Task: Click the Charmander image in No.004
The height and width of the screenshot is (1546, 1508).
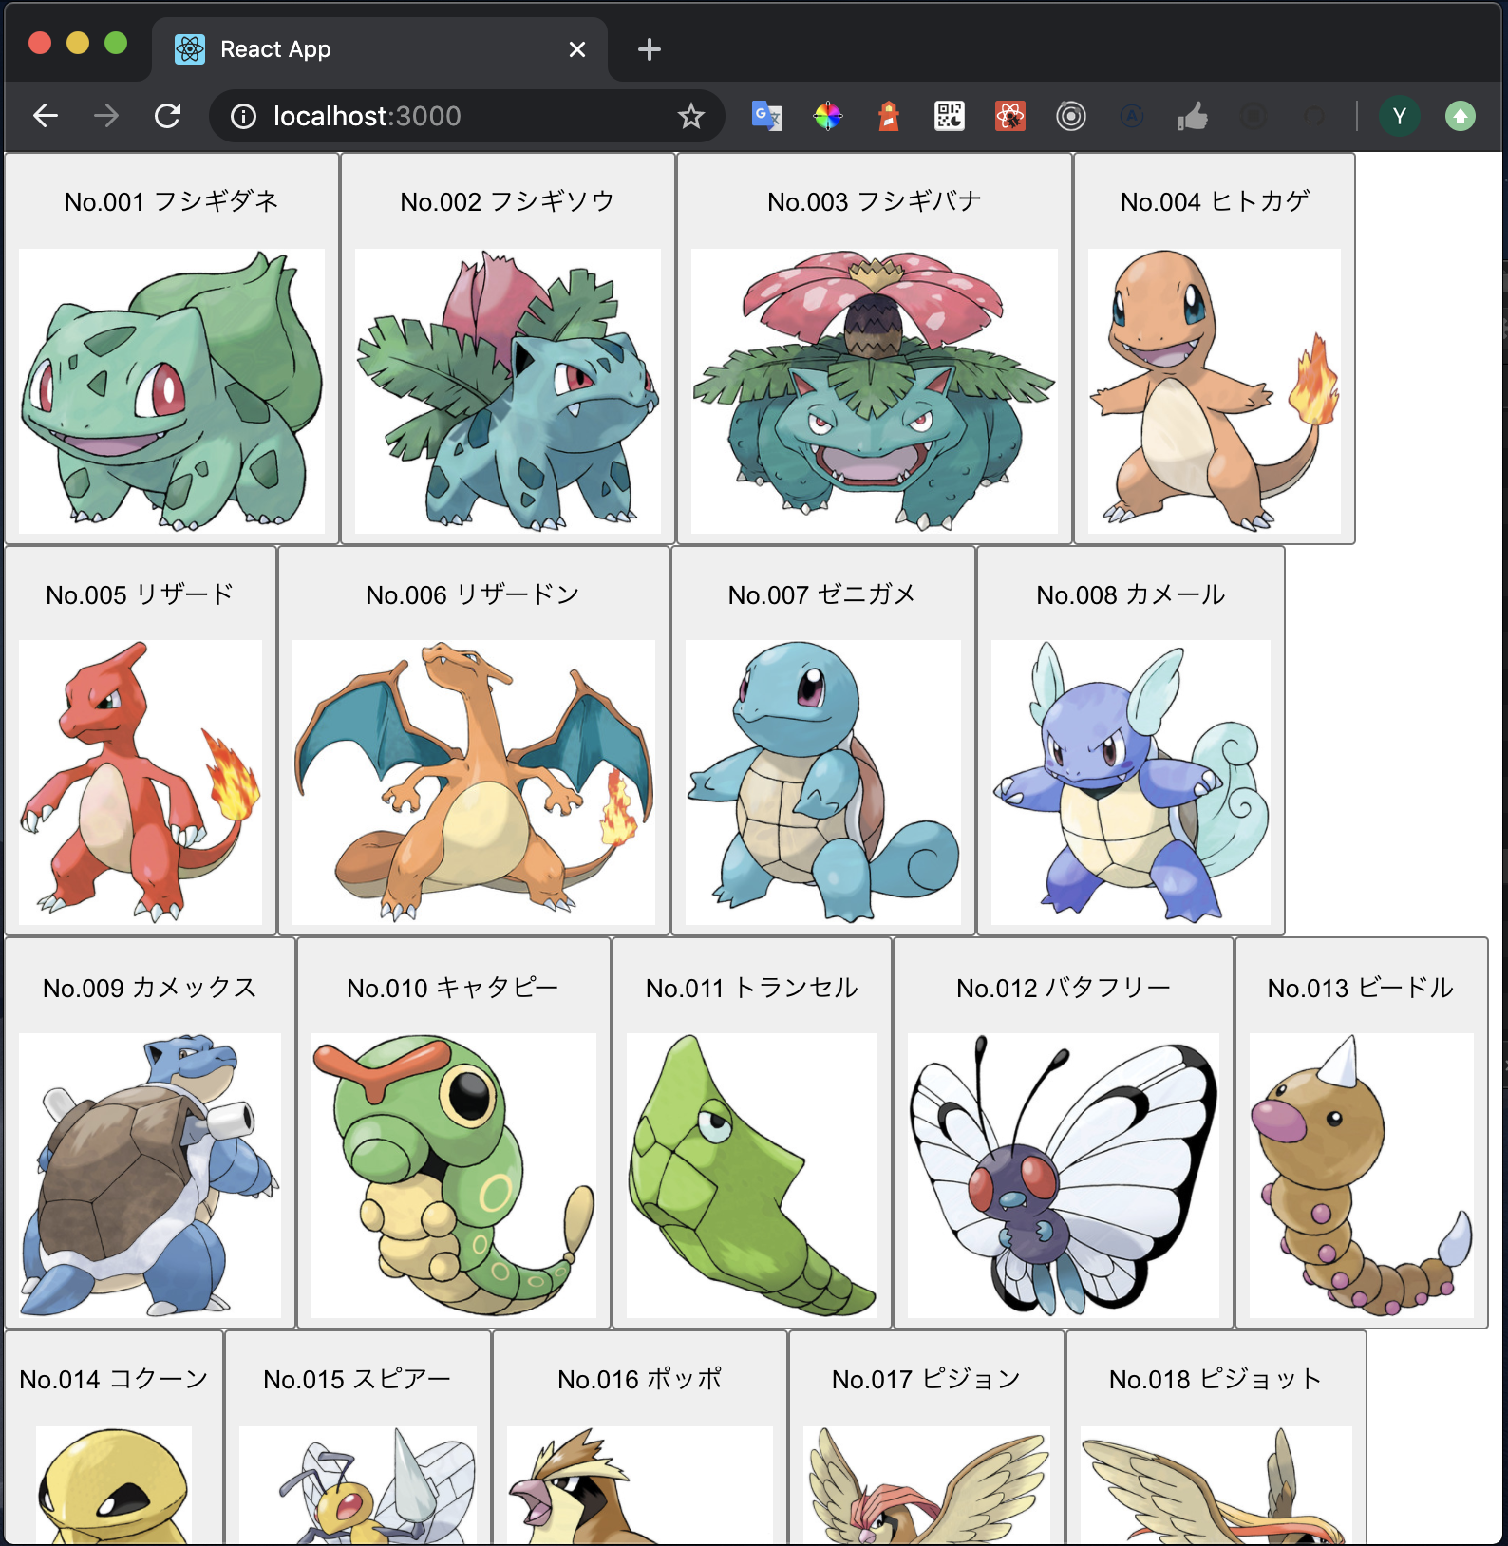Action: click(1215, 391)
